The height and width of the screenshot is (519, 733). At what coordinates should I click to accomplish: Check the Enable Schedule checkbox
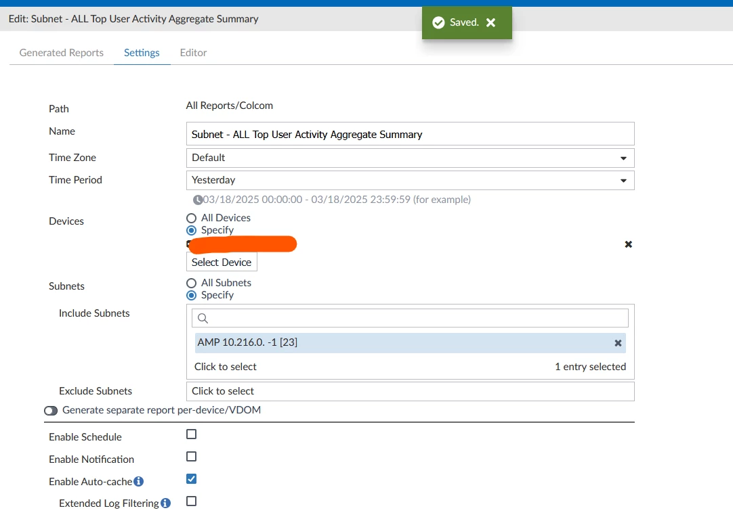click(191, 434)
